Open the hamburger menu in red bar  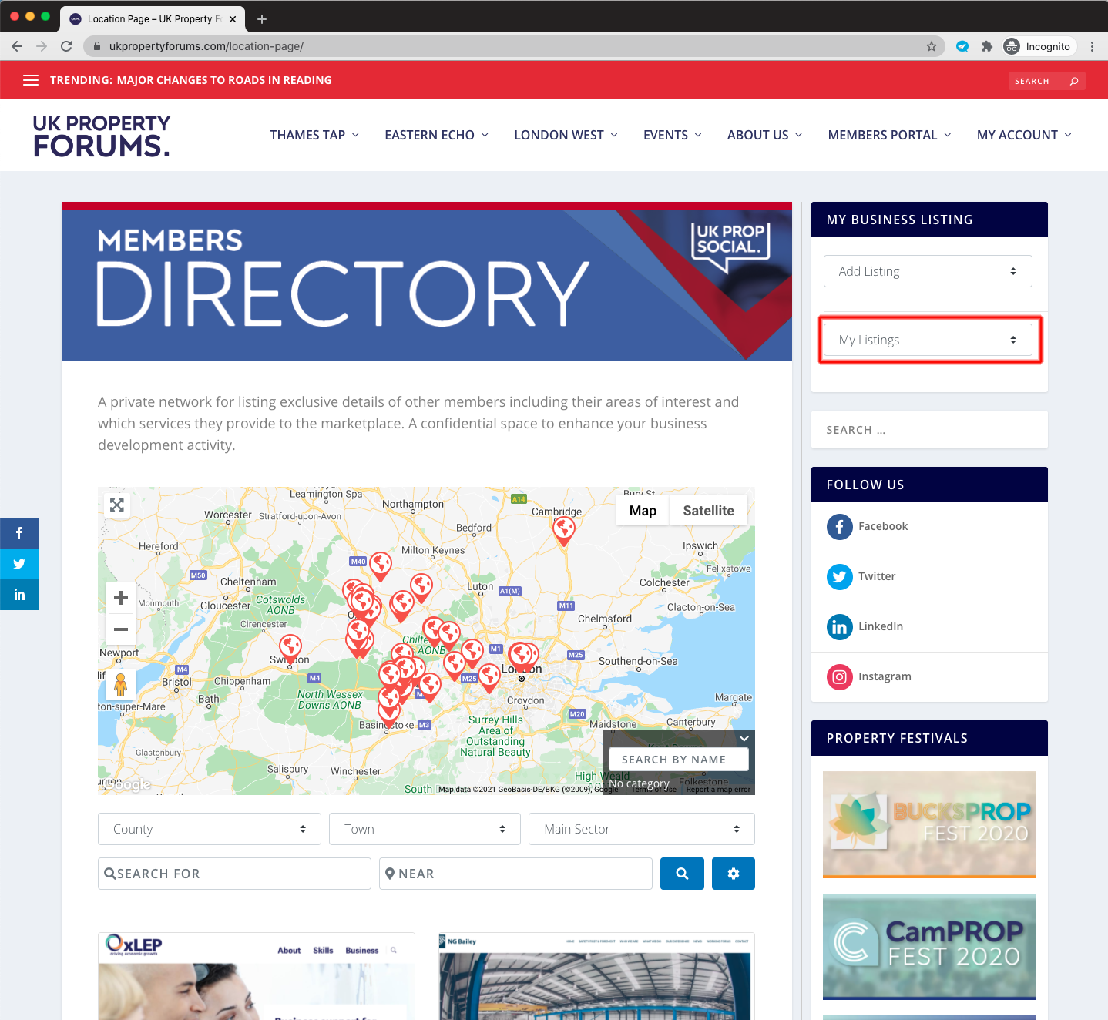point(31,80)
